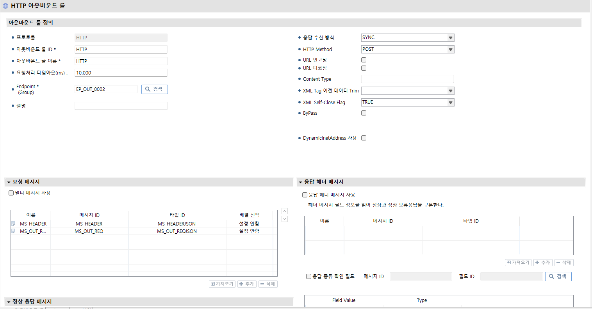Click inside the 설명 input field
This screenshot has height=309, width=592.
point(121,106)
